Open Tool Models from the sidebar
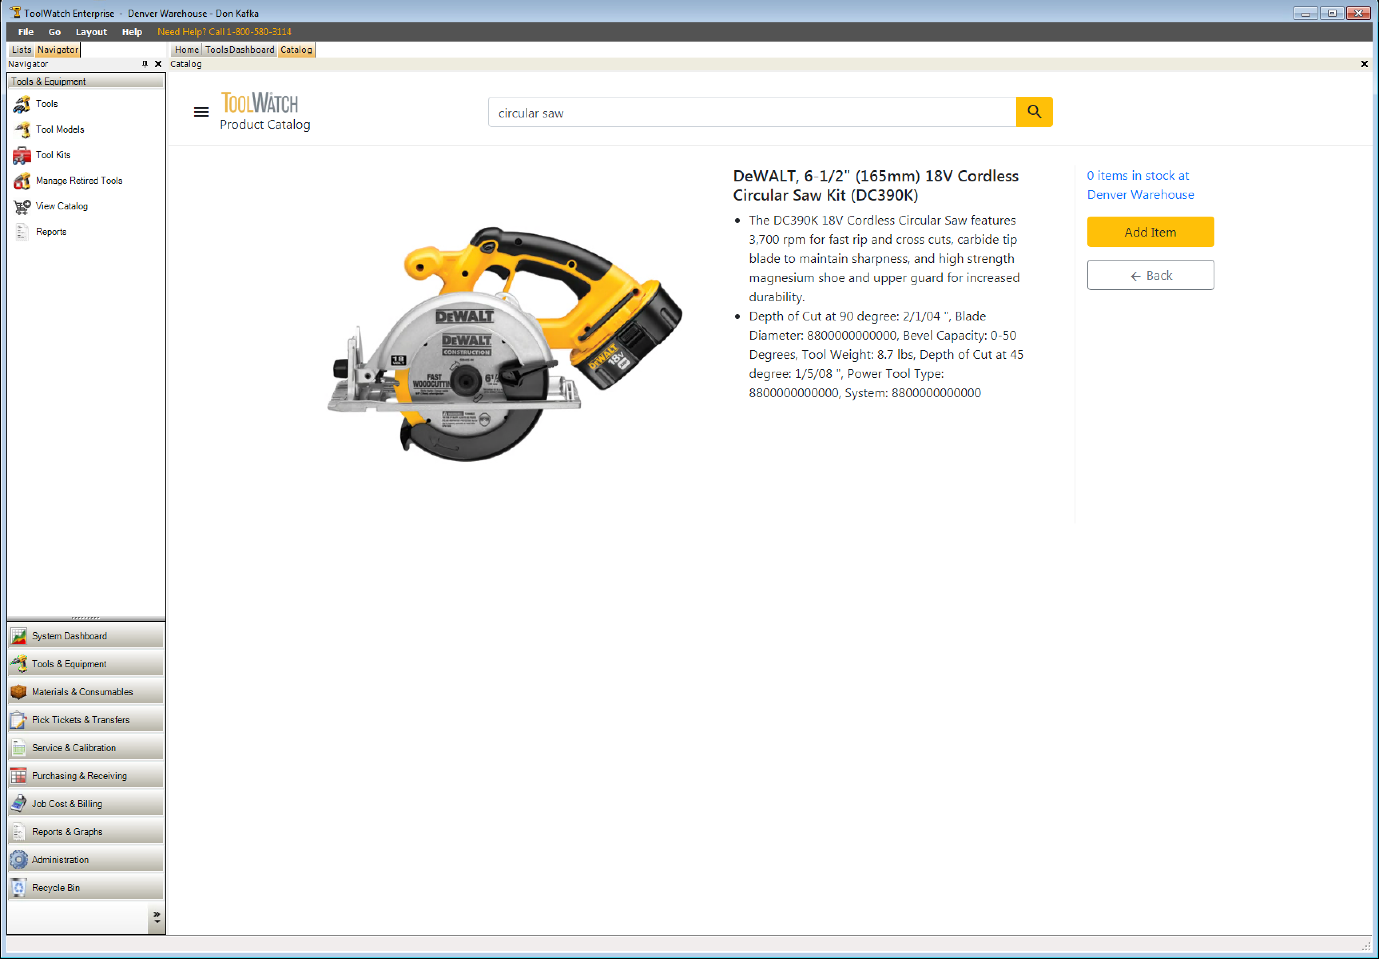 tap(61, 129)
